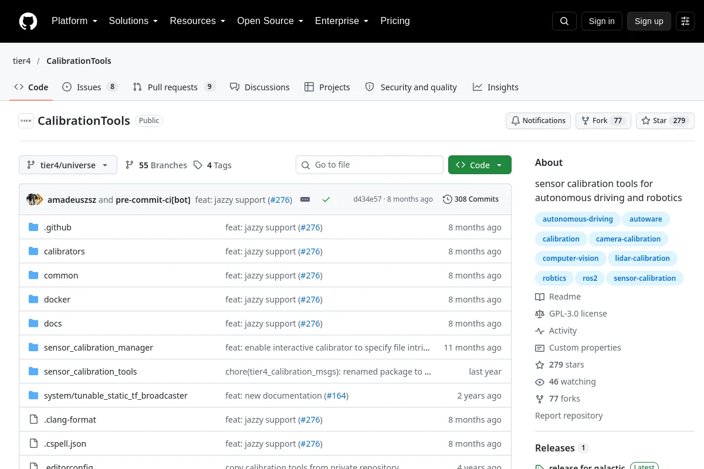The height and width of the screenshot is (469, 704).
Task: Click the ros2 topic tag
Action: (590, 278)
